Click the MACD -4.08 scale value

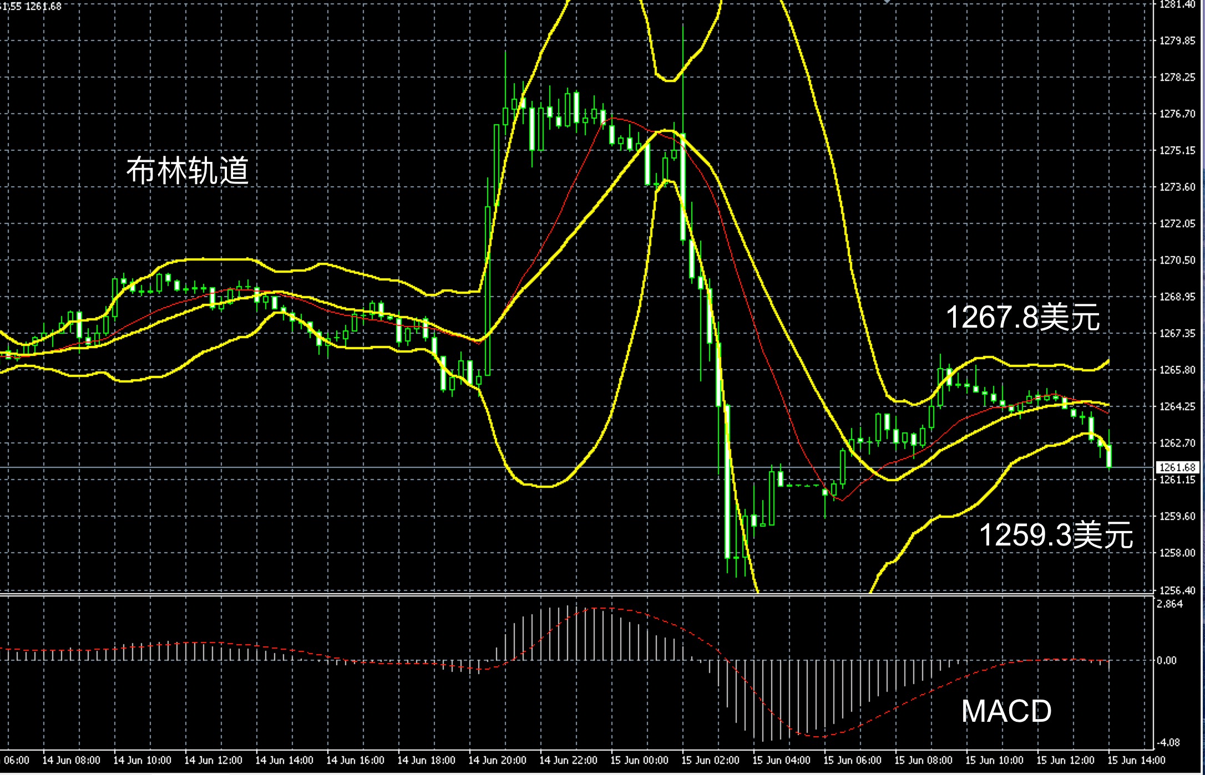(1168, 742)
